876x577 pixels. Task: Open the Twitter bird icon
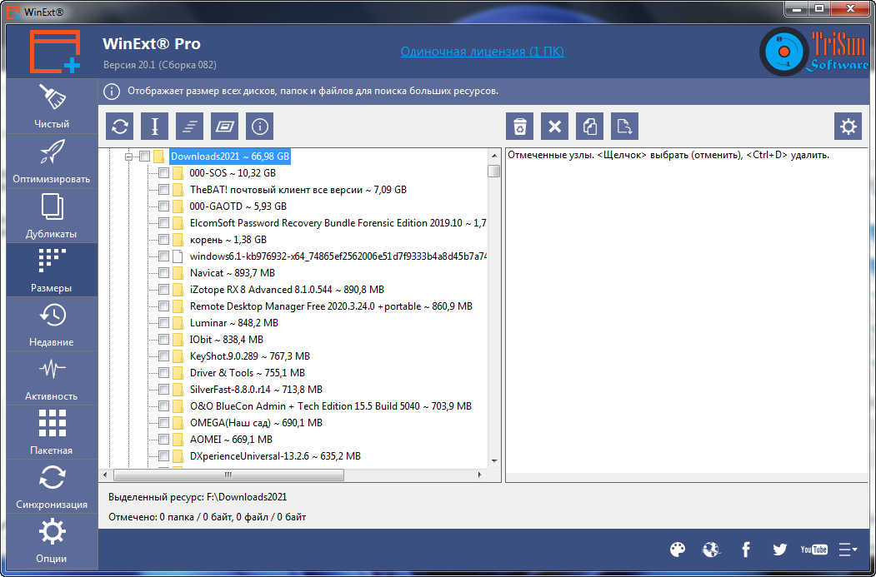point(780,550)
